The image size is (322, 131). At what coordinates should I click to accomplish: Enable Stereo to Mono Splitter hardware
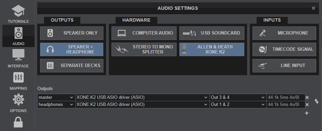pyautogui.click(x=144, y=49)
